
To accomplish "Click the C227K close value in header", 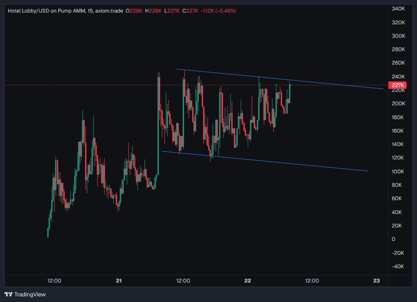I will point(190,11).
